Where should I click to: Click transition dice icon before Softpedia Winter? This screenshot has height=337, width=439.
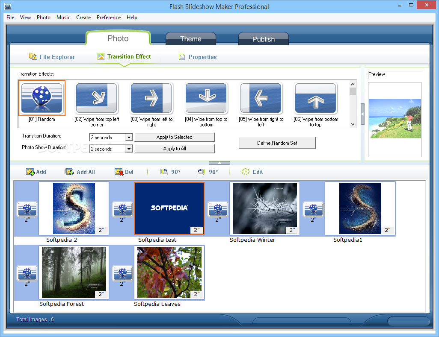coord(218,209)
